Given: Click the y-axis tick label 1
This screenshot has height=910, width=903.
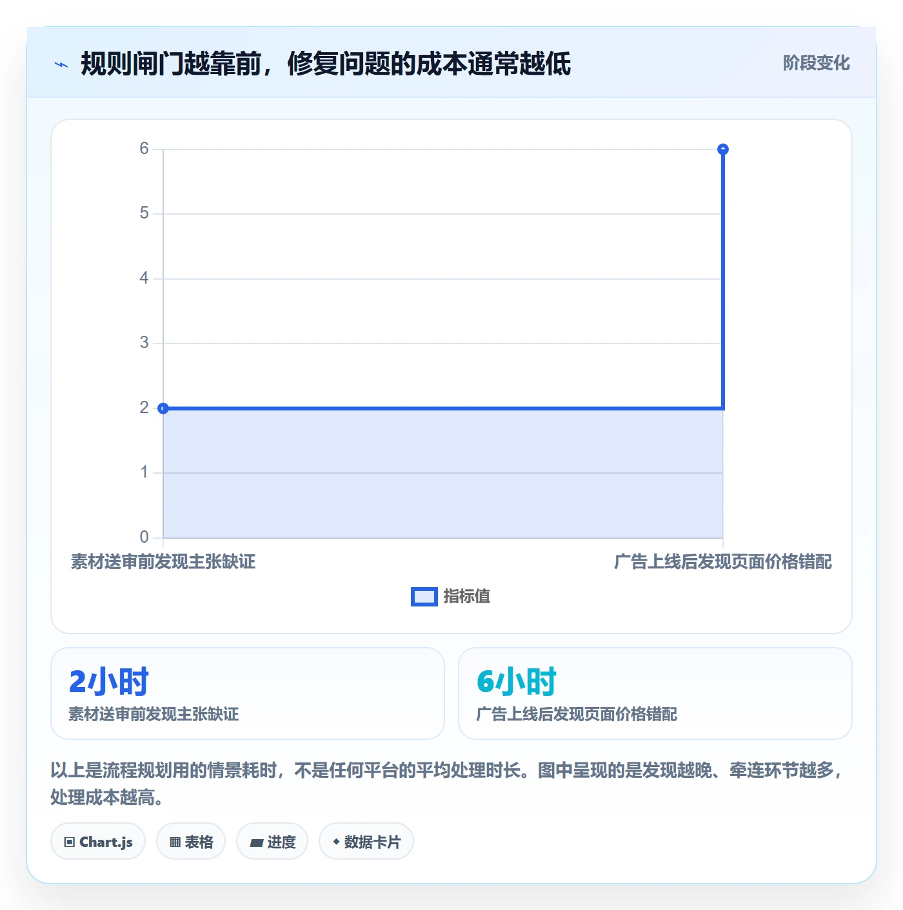Looking at the screenshot, I should pos(144,472).
